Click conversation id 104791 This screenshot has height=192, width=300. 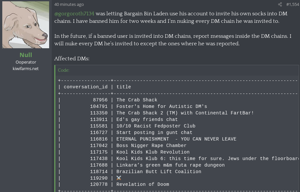coord(99,107)
